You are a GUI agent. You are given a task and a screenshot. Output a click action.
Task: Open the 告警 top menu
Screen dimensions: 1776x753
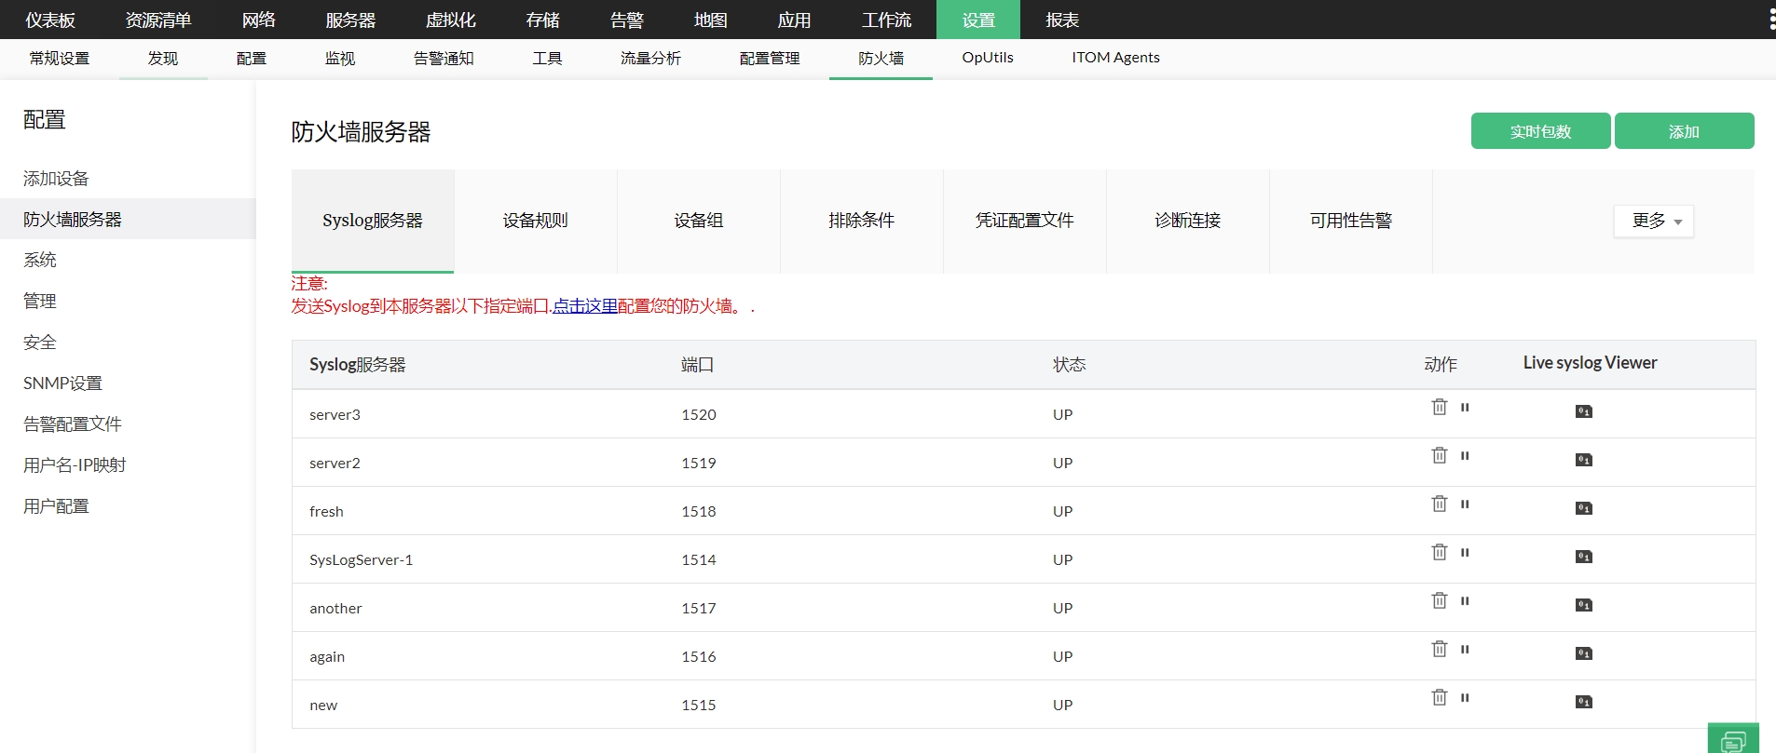[x=627, y=20]
